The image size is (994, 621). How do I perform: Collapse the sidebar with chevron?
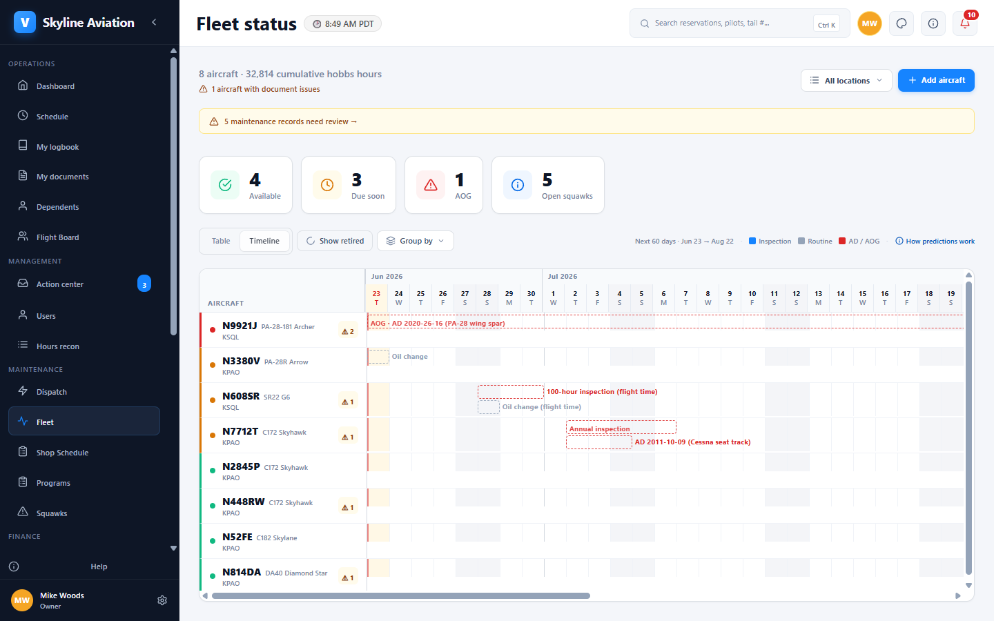[154, 23]
